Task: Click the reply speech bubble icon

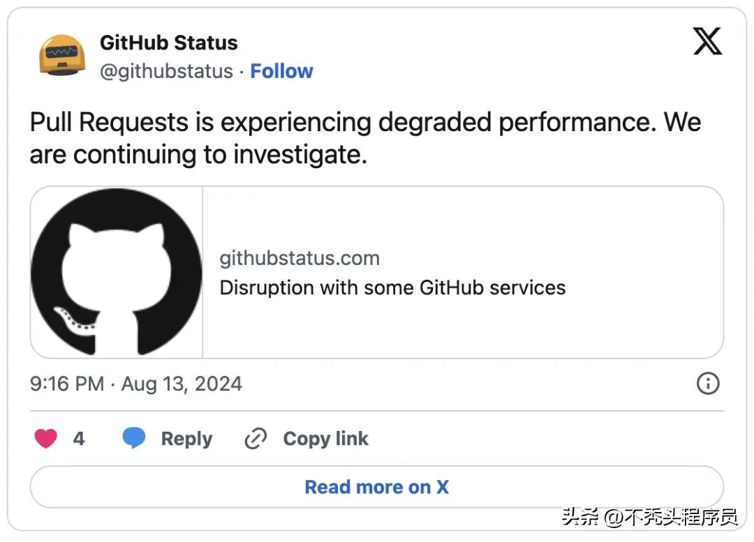Action: pos(135,438)
